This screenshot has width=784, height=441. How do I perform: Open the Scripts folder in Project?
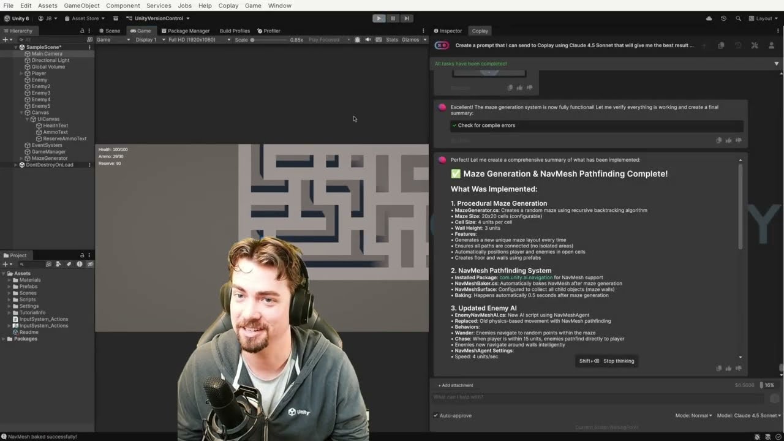click(x=28, y=300)
